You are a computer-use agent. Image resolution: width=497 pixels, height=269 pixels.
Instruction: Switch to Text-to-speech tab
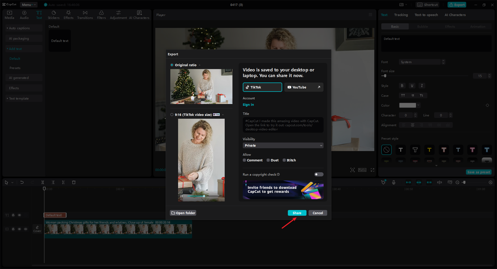[426, 15]
